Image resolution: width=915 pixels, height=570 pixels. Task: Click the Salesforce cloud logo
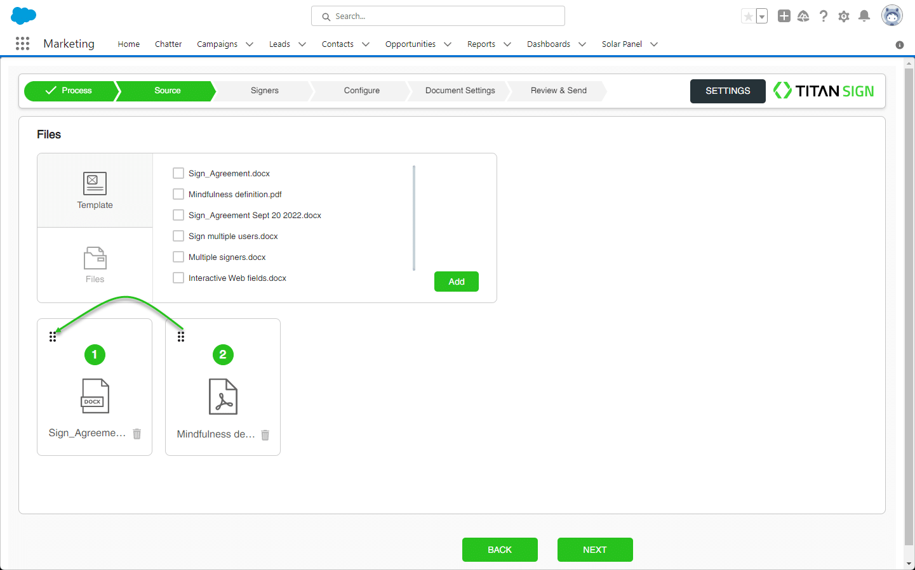pos(23,16)
